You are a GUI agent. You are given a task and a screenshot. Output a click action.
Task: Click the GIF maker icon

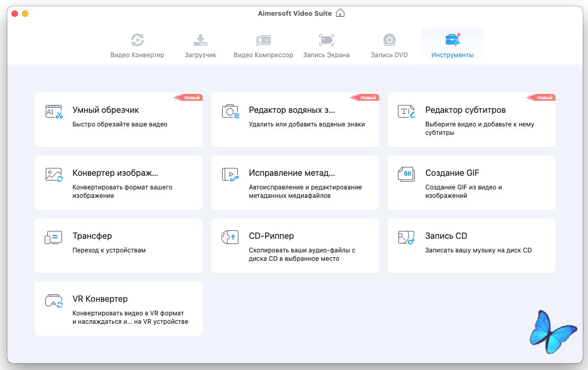pos(406,175)
